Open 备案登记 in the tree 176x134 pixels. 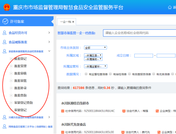pos(20,59)
